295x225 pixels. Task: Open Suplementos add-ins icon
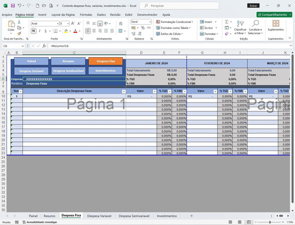tap(276, 24)
